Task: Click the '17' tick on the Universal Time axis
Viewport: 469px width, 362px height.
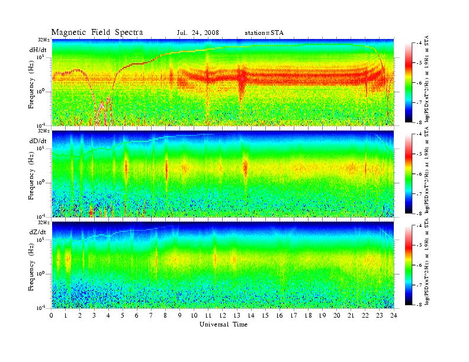Action: pos(294,315)
